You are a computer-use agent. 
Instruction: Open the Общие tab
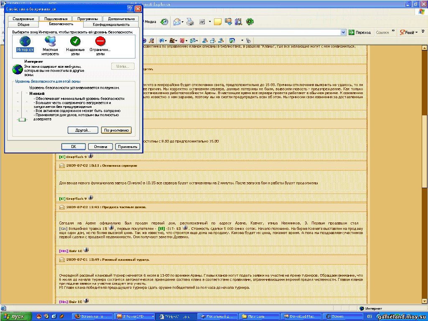coord(23,25)
